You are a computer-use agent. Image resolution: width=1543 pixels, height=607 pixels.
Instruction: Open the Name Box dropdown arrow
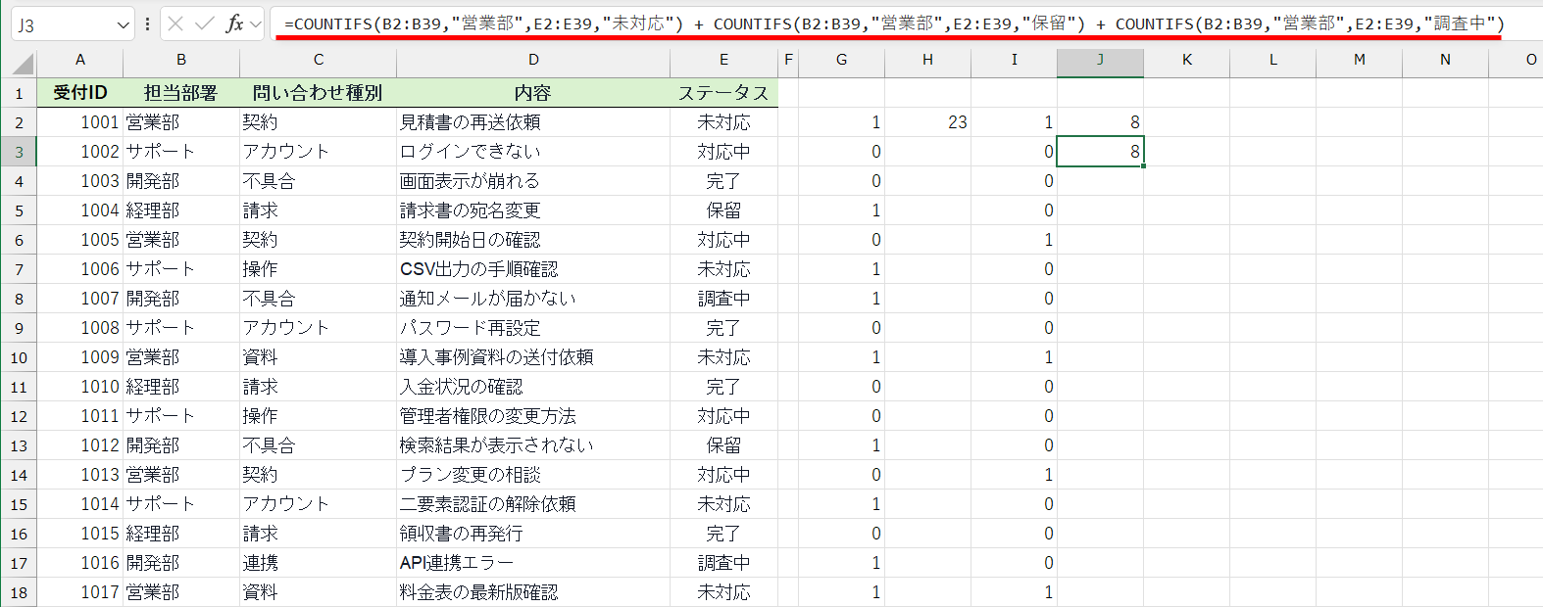(x=123, y=24)
